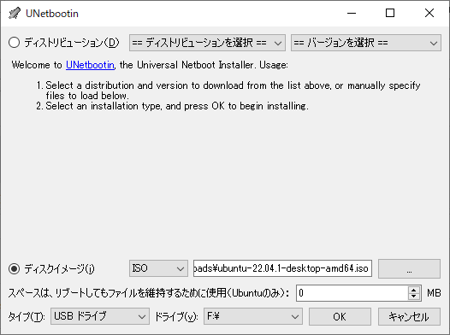Open the タイプ USB ドライブ dropdown

coord(100,316)
